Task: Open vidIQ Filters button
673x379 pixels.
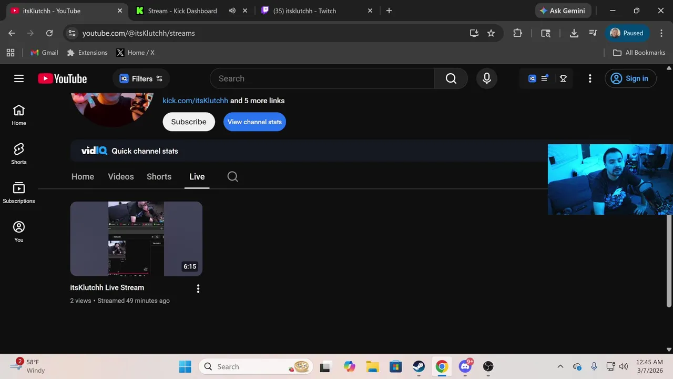Action: click(x=141, y=78)
